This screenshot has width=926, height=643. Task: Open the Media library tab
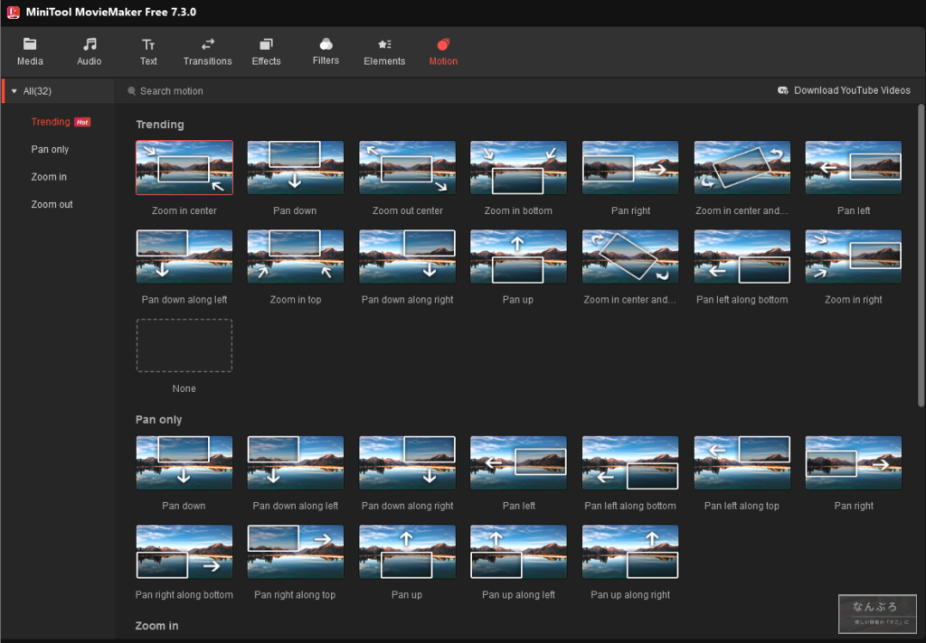tap(30, 51)
